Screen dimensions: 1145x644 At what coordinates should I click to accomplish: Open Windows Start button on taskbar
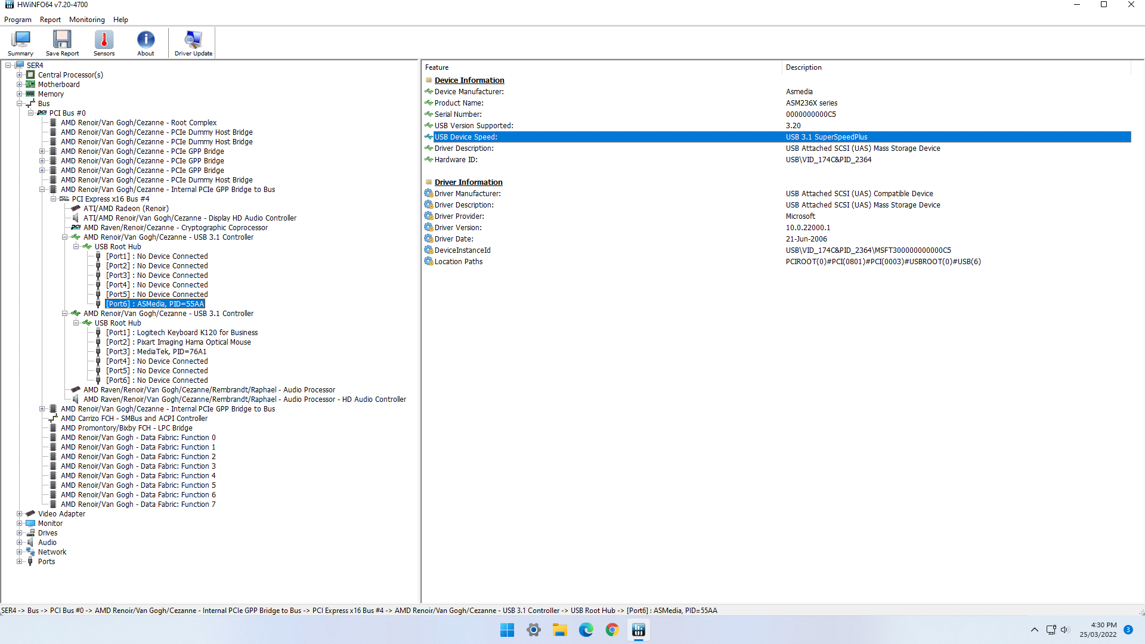pyautogui.click(x=507, y=630)
